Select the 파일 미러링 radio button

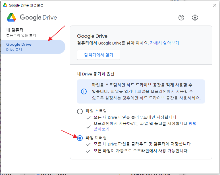coord(80,138)
